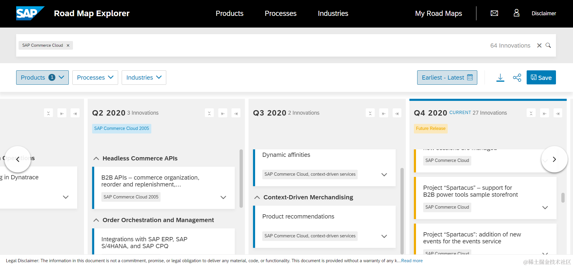The width and height of the screenshot is (573, 267).
Task: Click the Q2 2020 column scrollbar
Action: (x=241, y=179)
